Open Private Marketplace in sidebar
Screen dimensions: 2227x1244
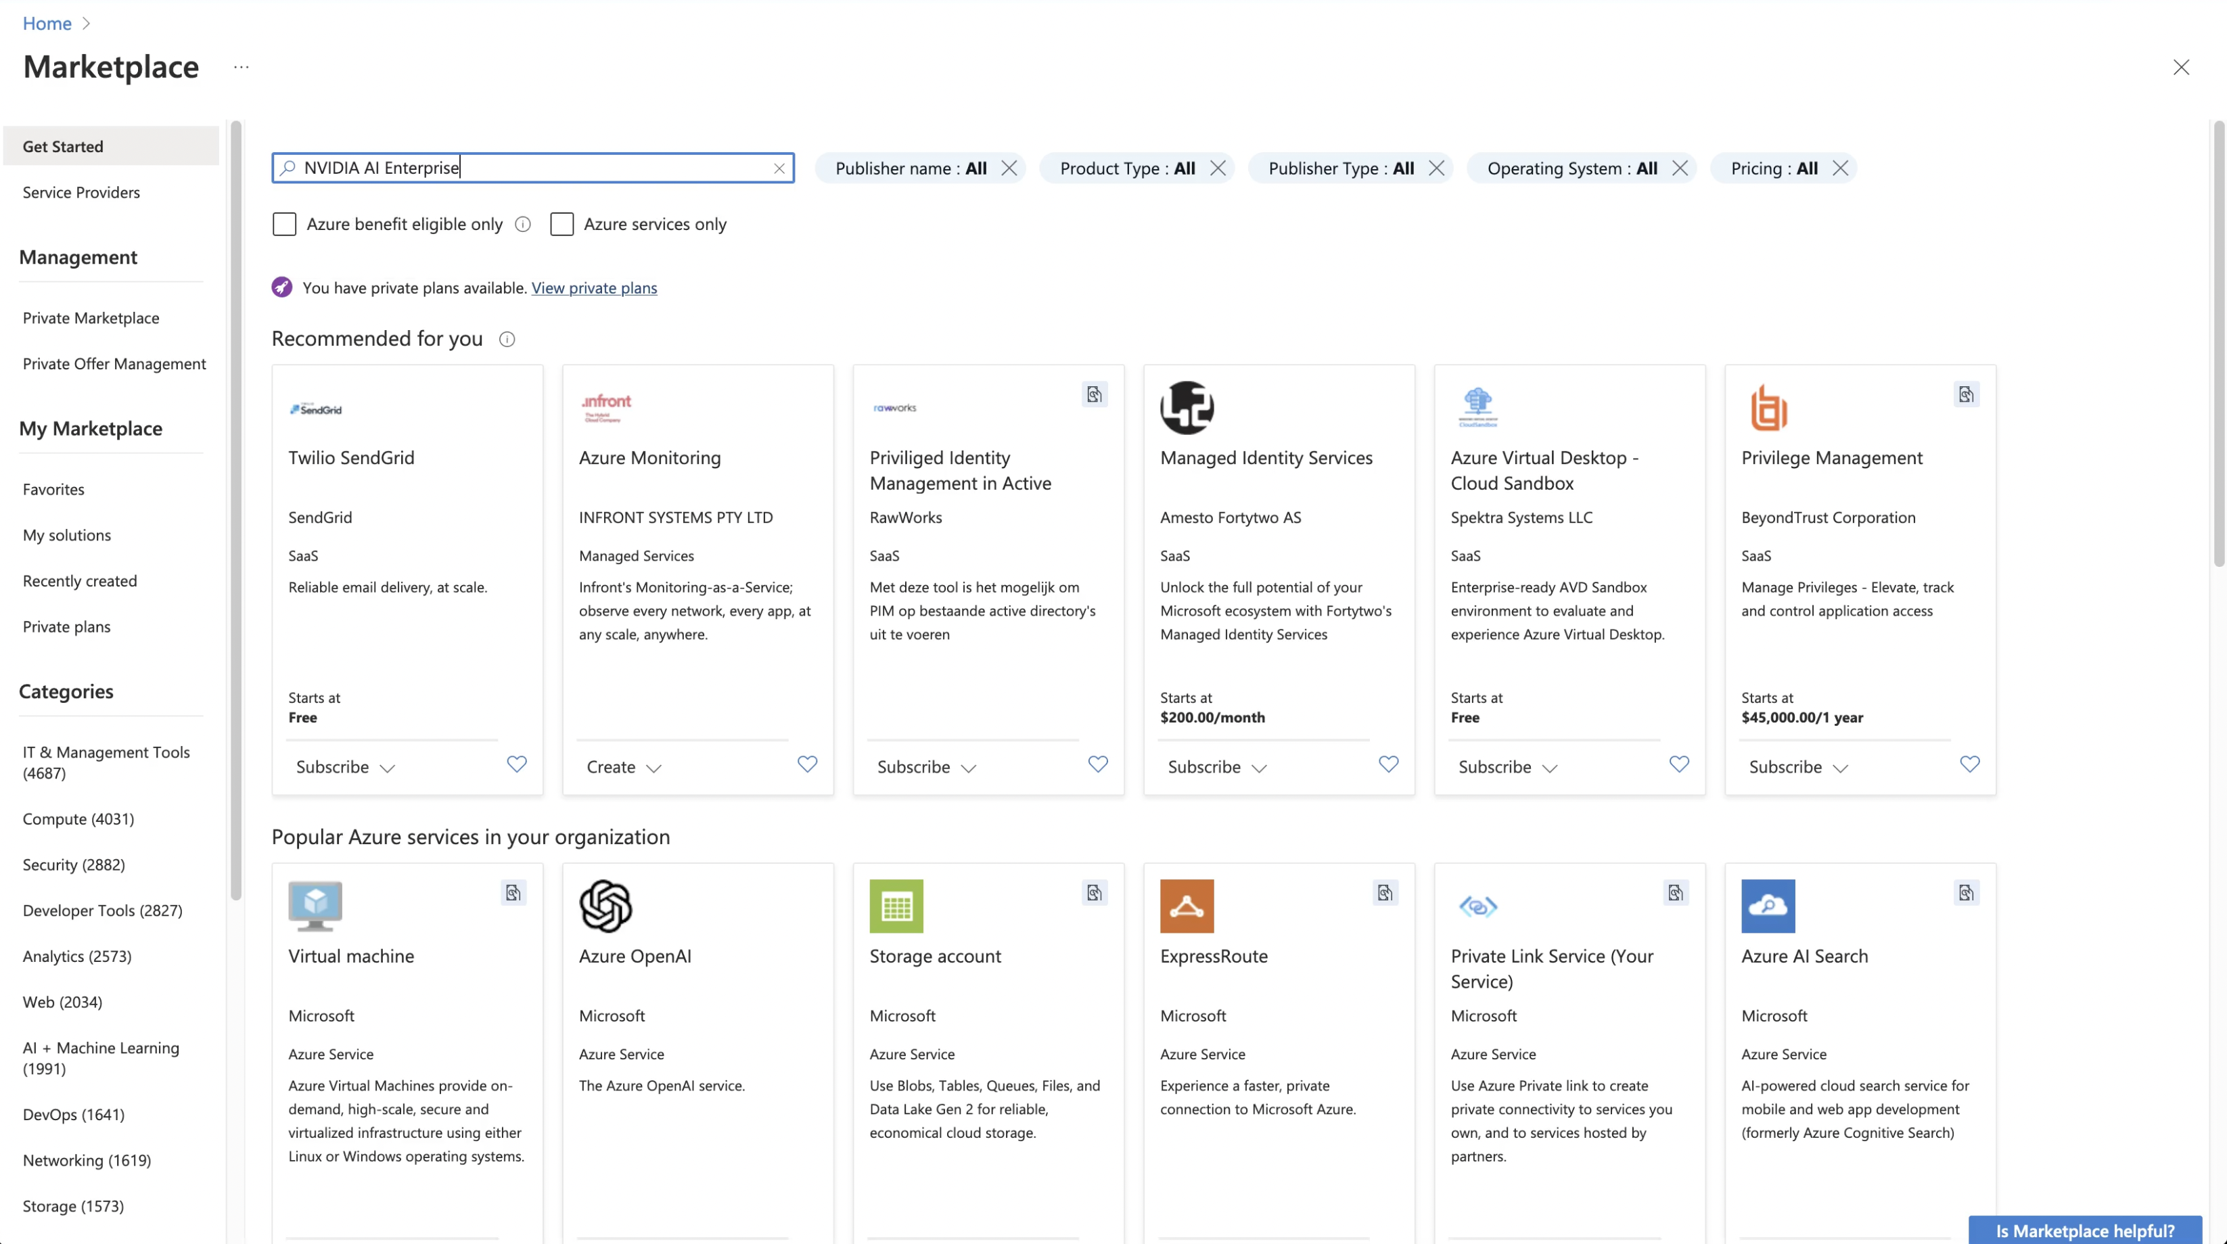[x=91, y=318]
